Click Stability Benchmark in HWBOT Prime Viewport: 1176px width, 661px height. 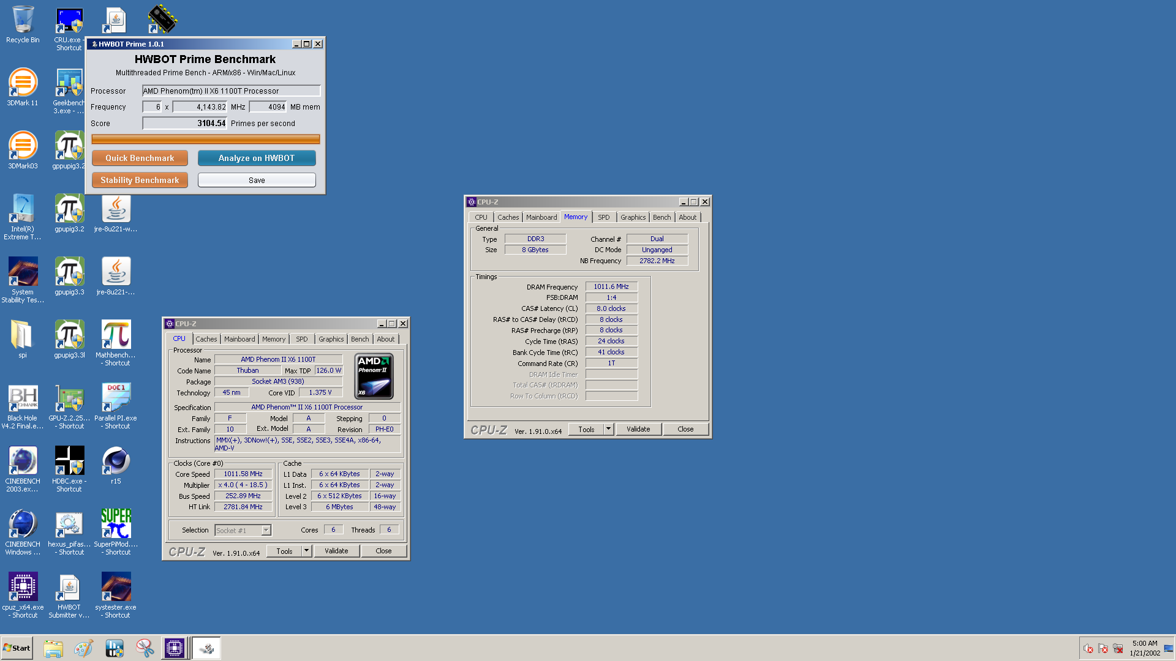(140, 180)
